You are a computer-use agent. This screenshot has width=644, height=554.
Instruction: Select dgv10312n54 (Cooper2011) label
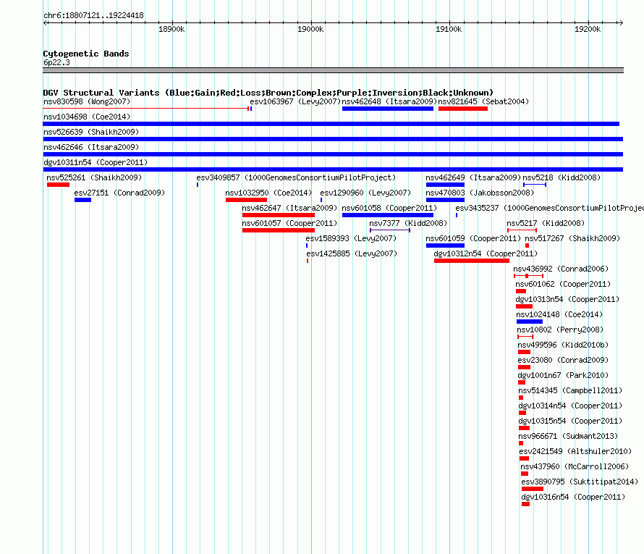pyautogui.click(x=486, y=253)
